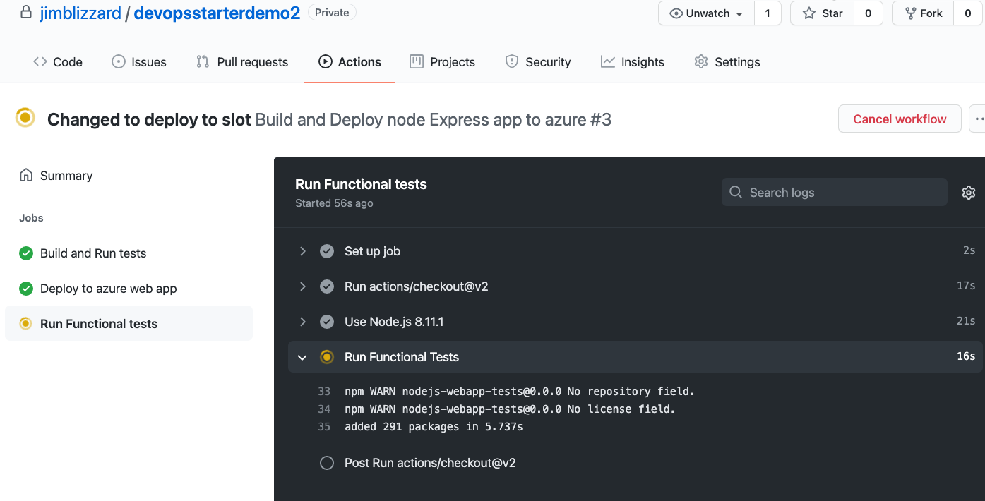This screenshot has width=985, height=501.
Task: Click the repository lock icon
Action: tap(26, 12)
